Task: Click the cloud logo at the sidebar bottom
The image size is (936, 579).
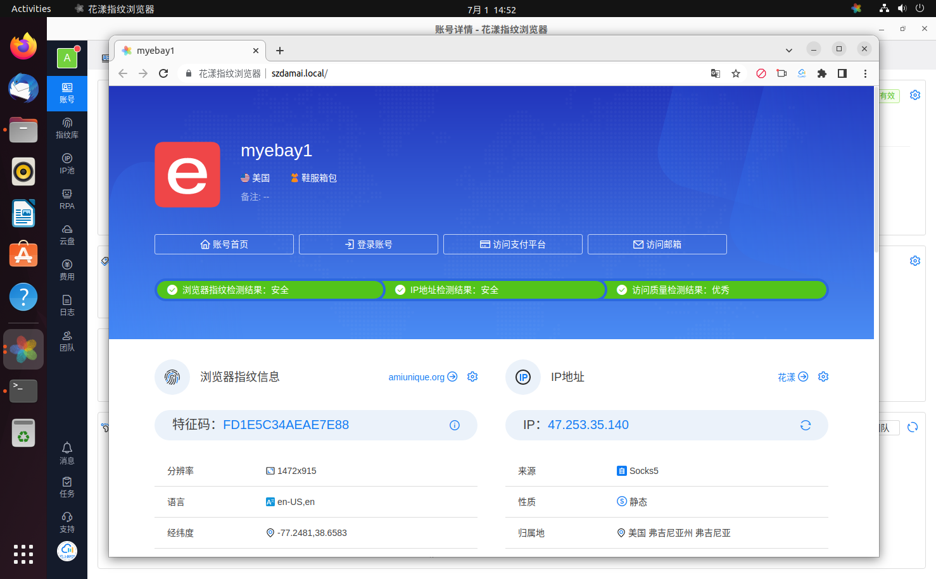Action: pyautogui.click(x=67, y=551)
